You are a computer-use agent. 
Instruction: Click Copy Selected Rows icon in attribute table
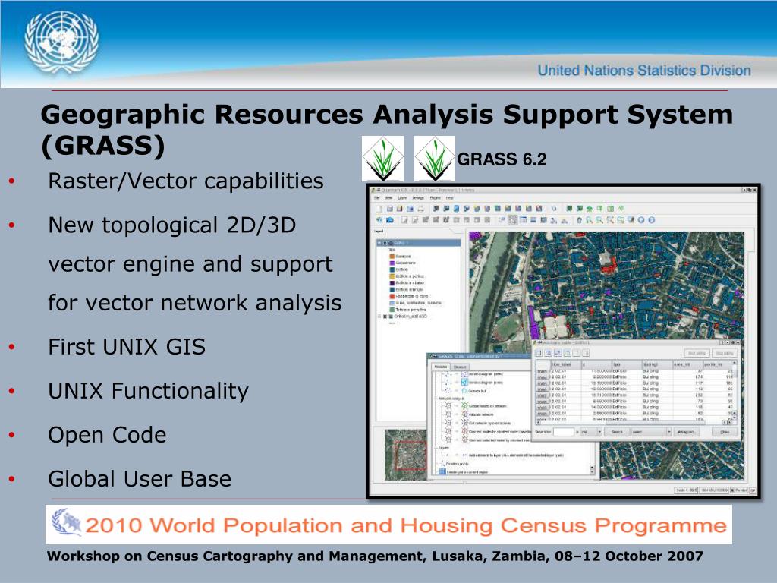(567, 353)
